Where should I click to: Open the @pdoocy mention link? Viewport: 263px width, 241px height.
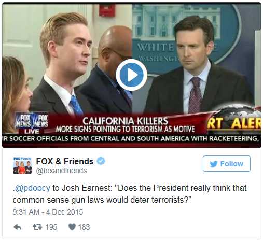tap(33, 188)
